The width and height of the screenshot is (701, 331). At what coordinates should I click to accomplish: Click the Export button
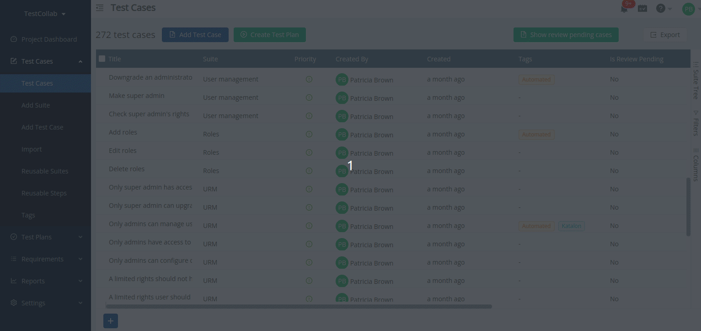tap(665, 35)
